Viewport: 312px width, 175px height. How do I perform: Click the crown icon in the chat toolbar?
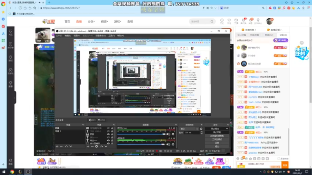(x=250, y=159)
